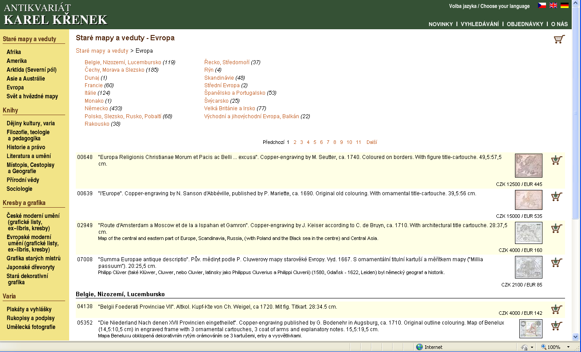
Task: Open thumbnail of Europa Religionis map 00648
Action: click(529, 166)
